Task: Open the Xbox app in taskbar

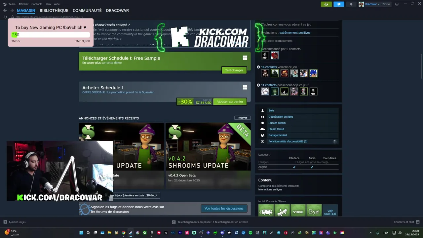Action: (x=145, y=233)
